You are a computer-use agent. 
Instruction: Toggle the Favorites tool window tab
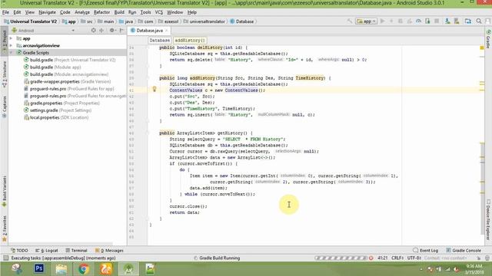[5, 228]
